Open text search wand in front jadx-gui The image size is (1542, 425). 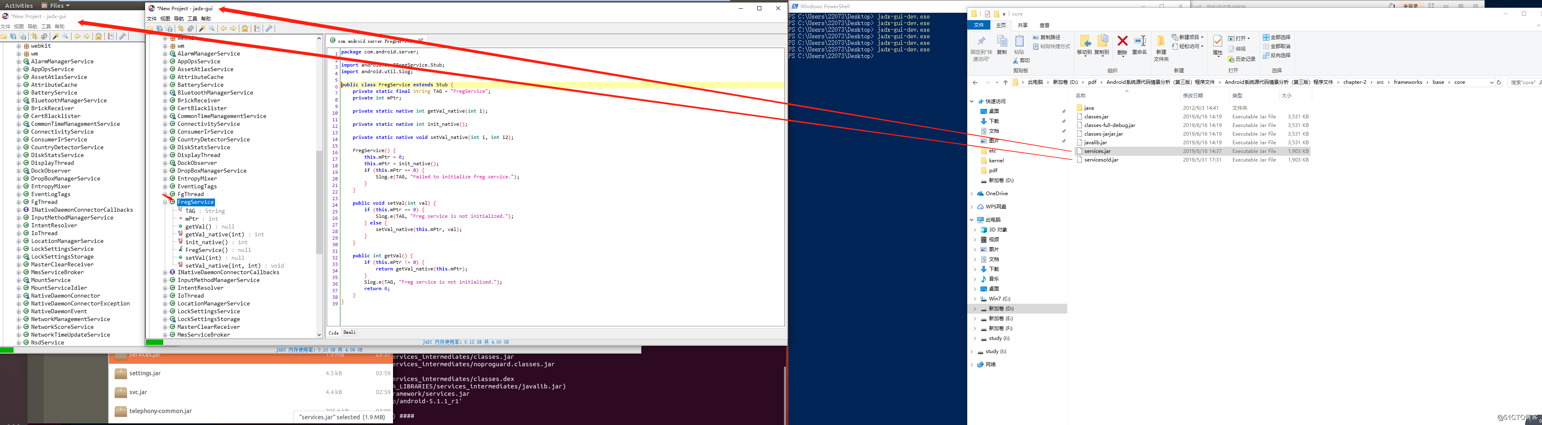click(202, 29)
